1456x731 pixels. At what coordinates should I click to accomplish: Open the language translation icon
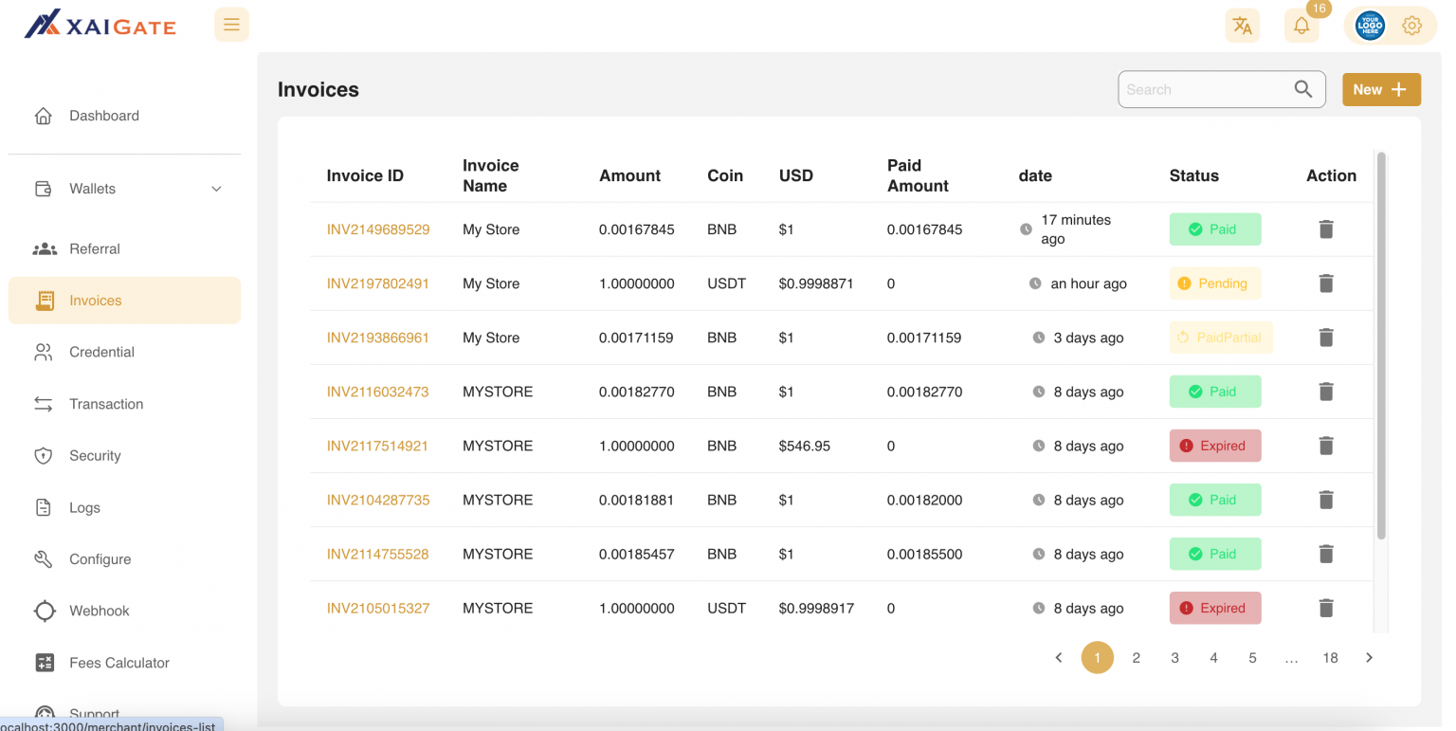1243,26
